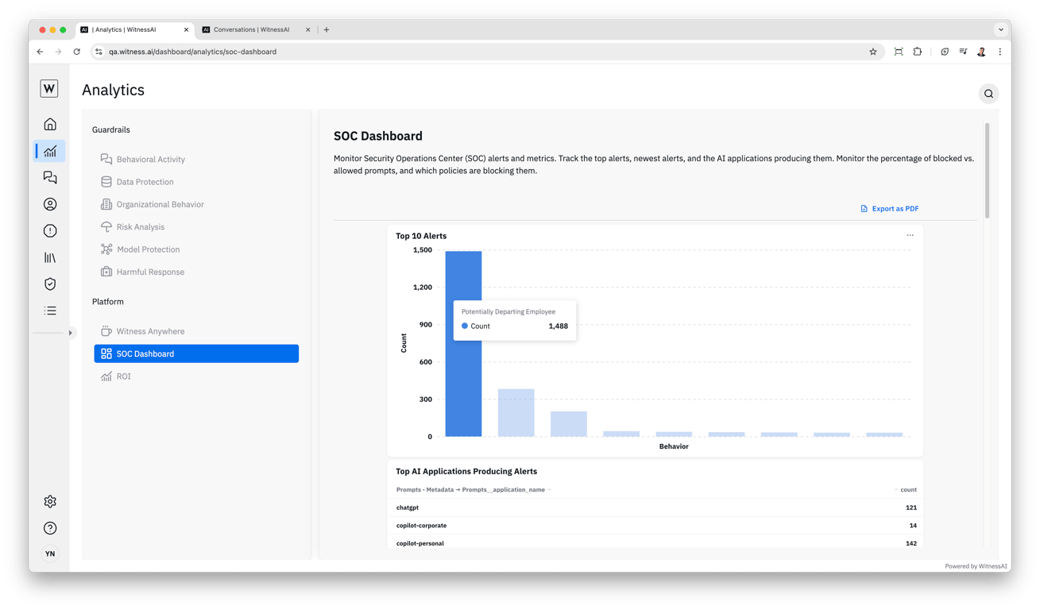Open the ROI analytics page
This screenshot has width=1040, height=610.
123,376
